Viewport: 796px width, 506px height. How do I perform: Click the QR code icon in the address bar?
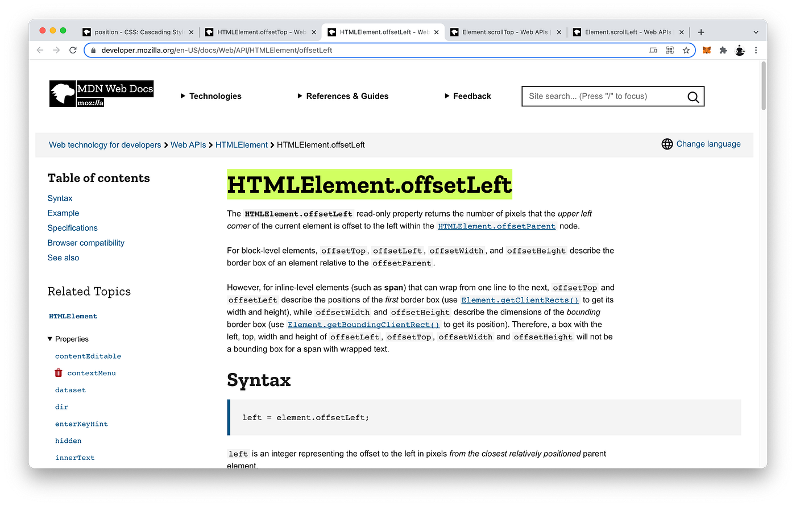tap(669, 50)
